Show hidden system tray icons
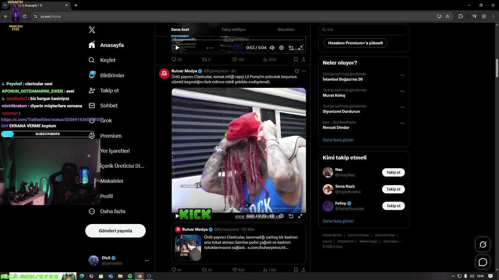 pyautogui.click(x=453, y=276)
